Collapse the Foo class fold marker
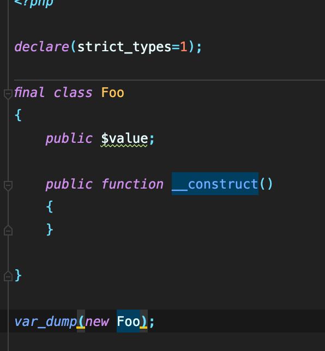The height and width of the screenshot is (351, 325). 8,94
